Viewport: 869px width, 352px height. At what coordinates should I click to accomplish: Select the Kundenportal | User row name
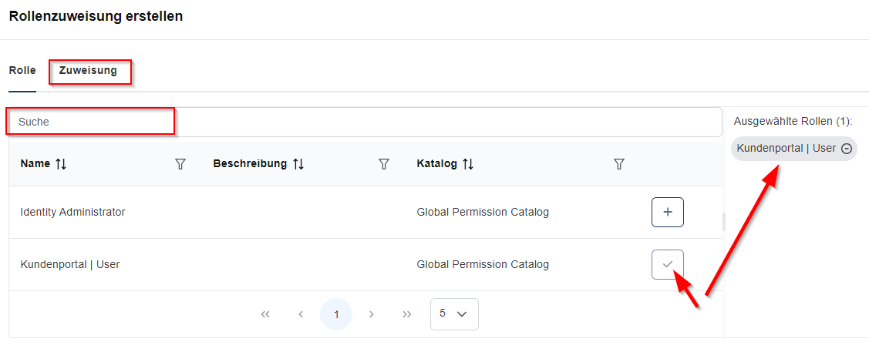[x=70, y=264]
